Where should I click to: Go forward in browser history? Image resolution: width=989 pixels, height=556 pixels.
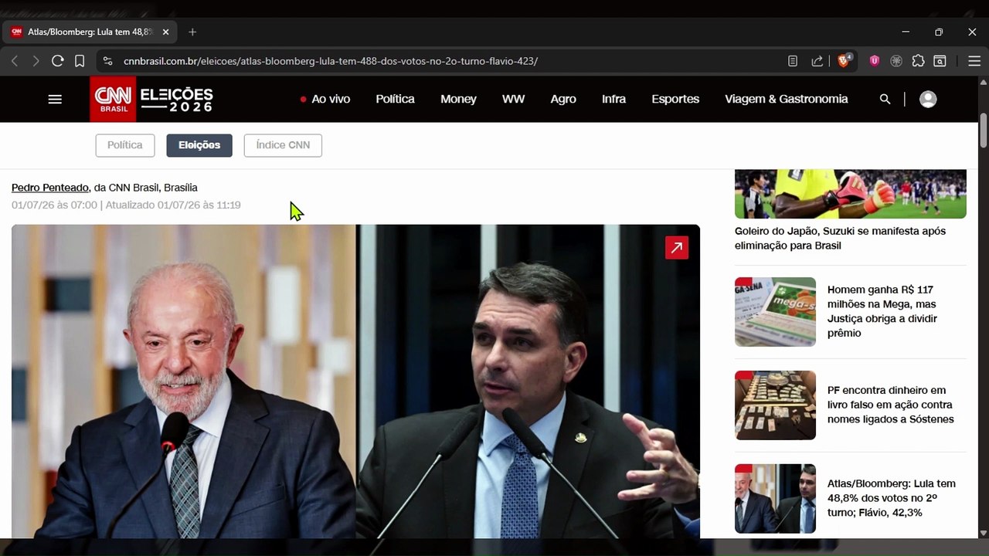tap(36, 61)
